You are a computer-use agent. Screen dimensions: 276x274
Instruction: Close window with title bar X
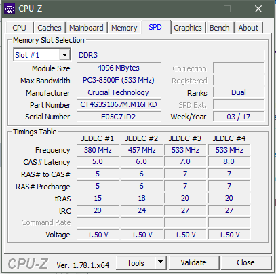(x=258, y=9)
